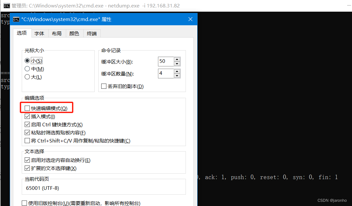Close the cmd.exe 属性 dialog
352x206 pixels.
190,19
